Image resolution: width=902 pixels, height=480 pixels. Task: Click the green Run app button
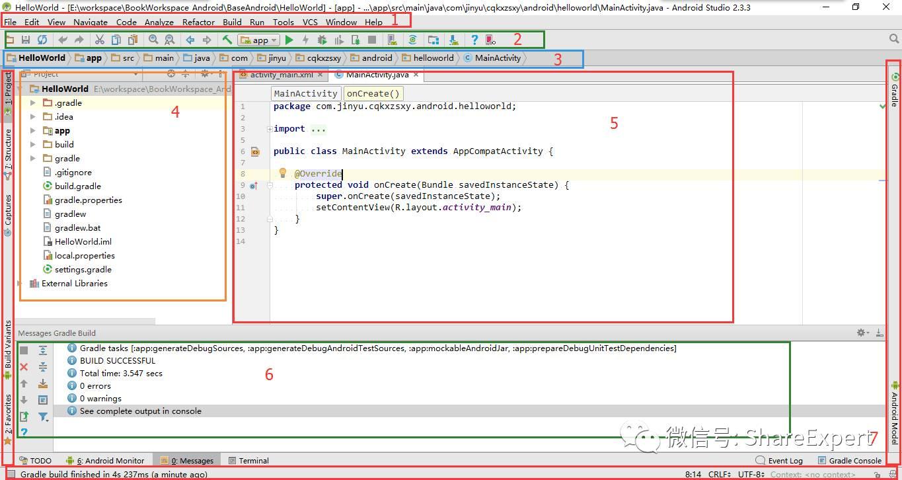pos(289,40)
